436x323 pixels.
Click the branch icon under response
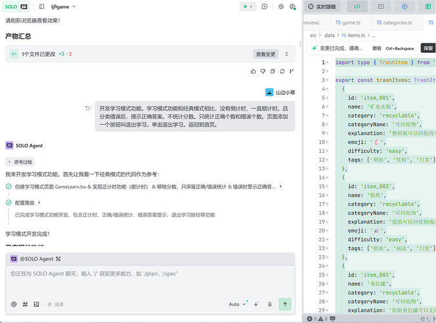(x=291, y=72)
